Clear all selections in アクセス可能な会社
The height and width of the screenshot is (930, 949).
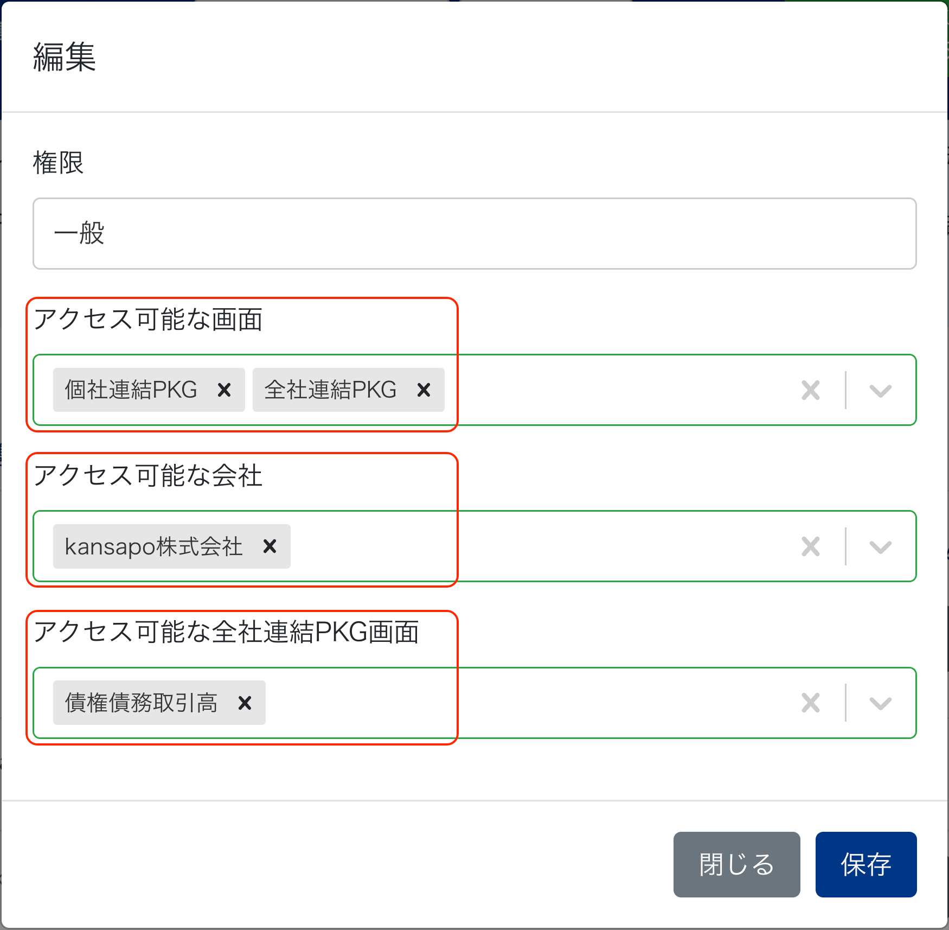(810, 546)
